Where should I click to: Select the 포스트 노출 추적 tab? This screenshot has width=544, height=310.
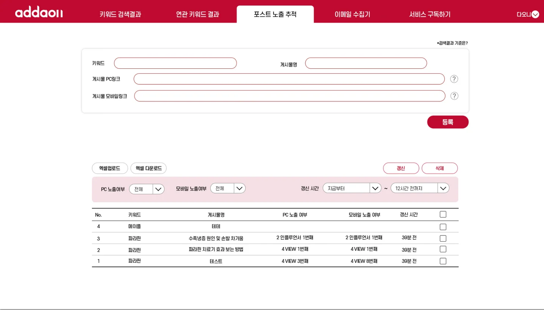[275, 14]
